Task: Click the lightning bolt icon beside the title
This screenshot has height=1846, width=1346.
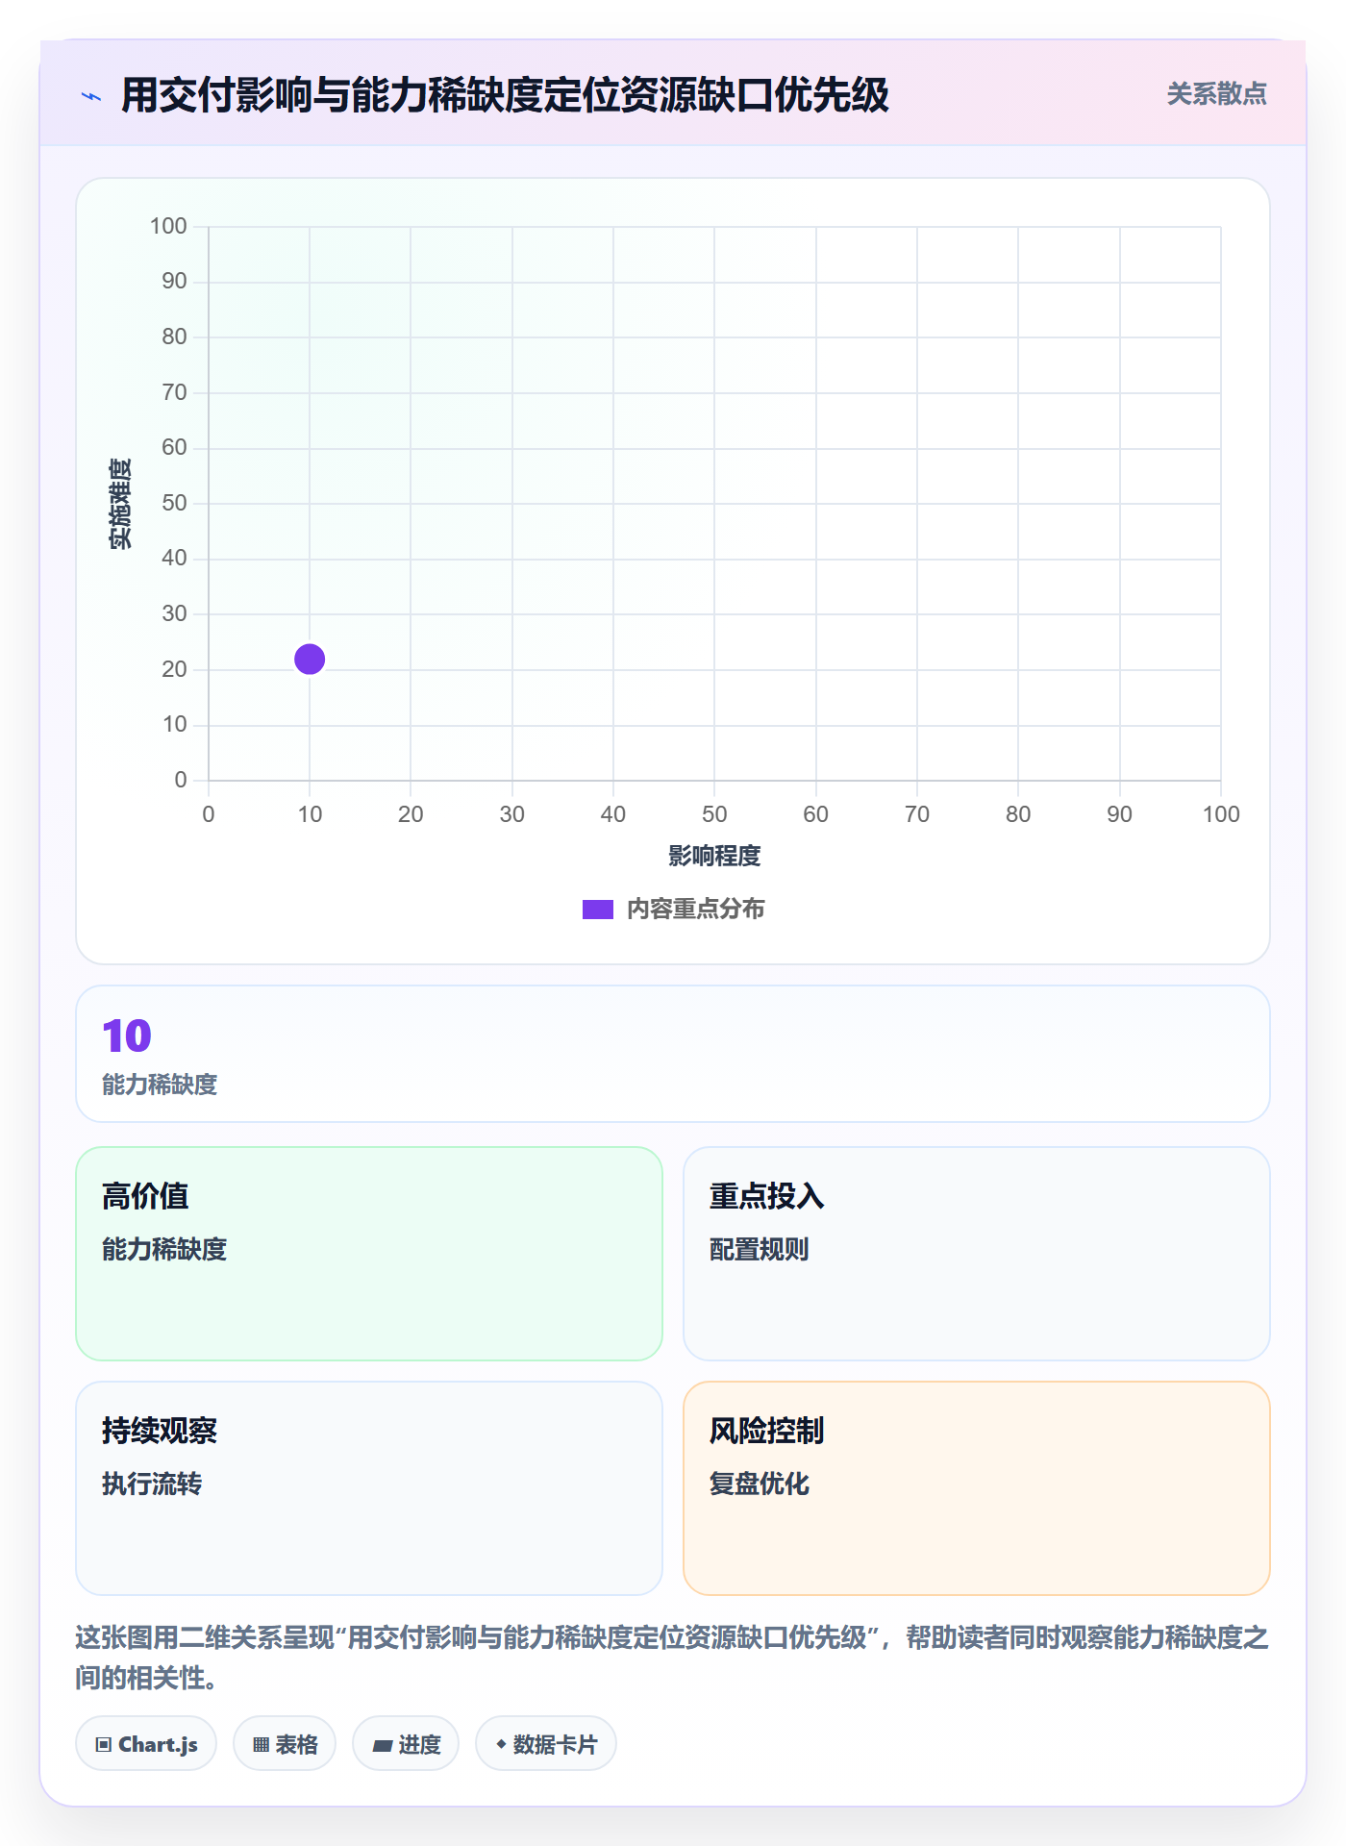Action: point(91,96)
